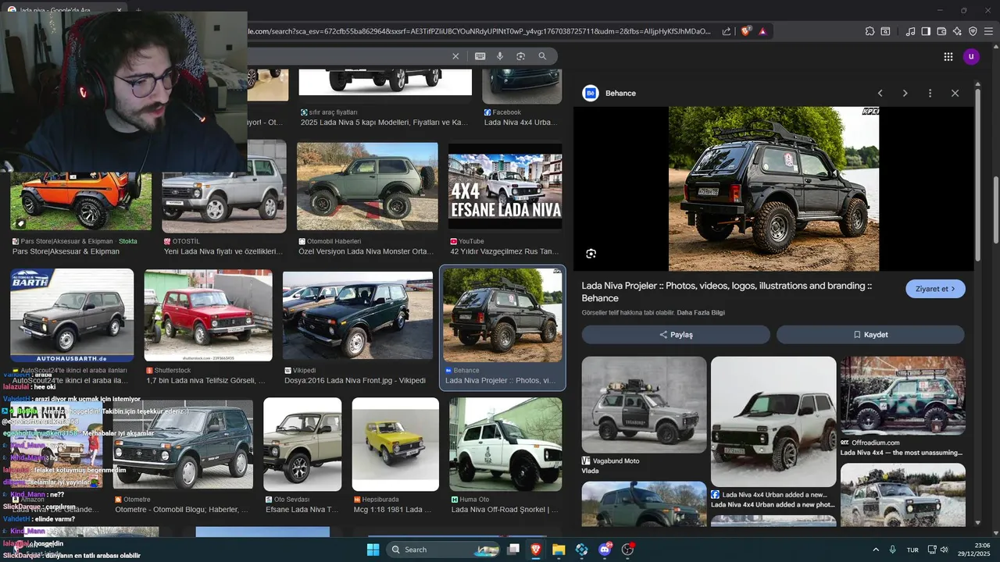
Task: Expand hidden system tray icons
Action: coord(875,550)
